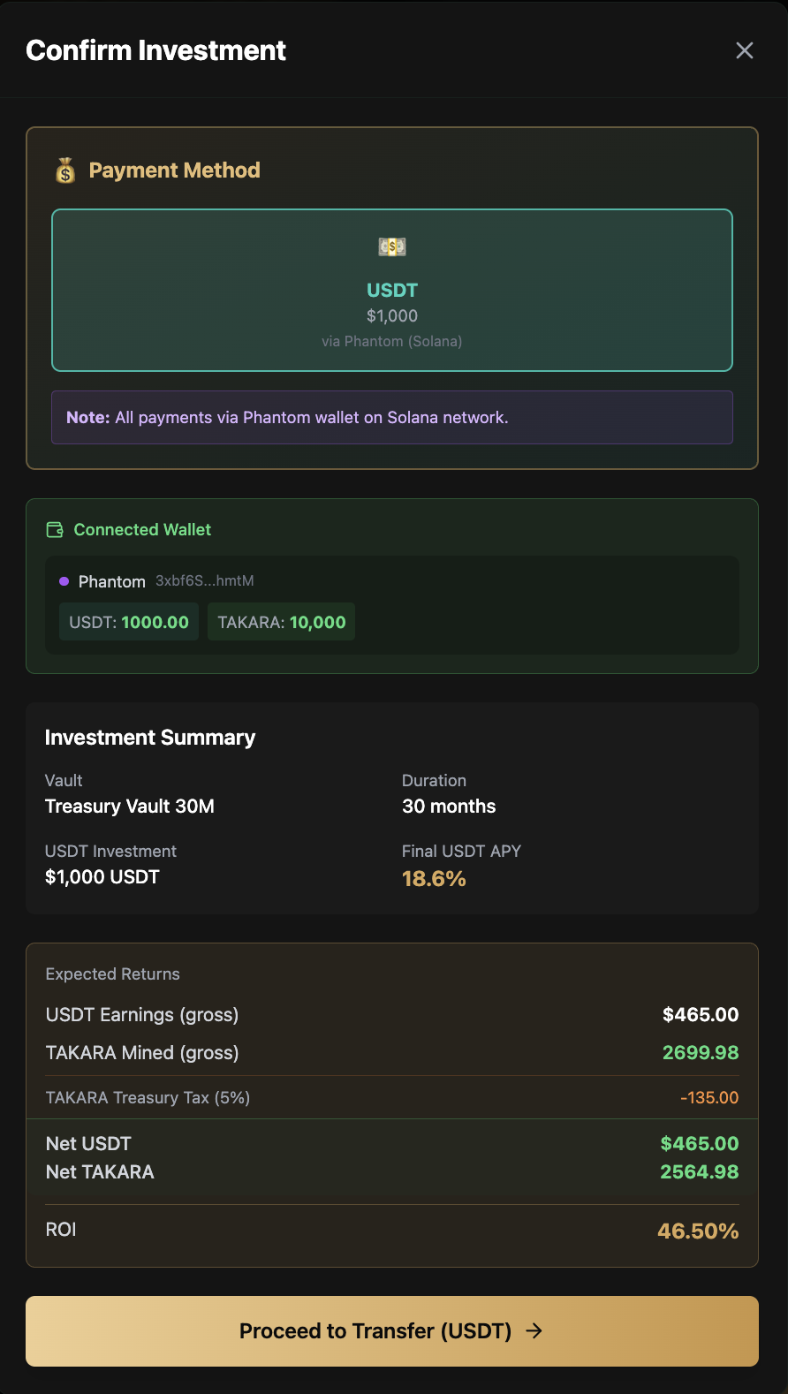Viewport: 788px width, 1394px height.
Task: Click the purple Phantom status dot
Action: pos(64,581)
